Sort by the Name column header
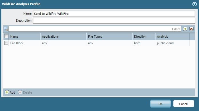This screenshot has width=199, height=111. tap(24, 37)
